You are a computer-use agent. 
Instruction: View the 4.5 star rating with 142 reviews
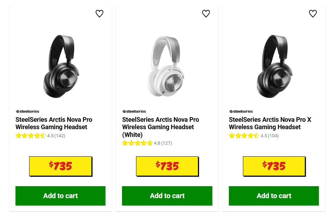pos(40,136)
